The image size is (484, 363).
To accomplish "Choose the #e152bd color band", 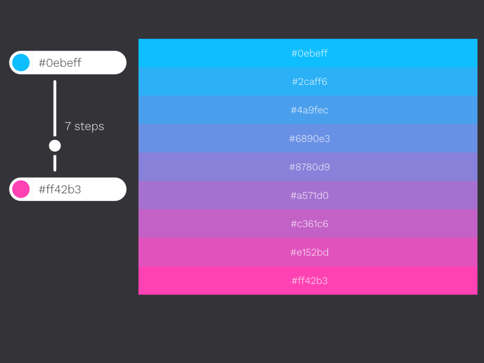I will pyautogui.click(x=308, y=252).
